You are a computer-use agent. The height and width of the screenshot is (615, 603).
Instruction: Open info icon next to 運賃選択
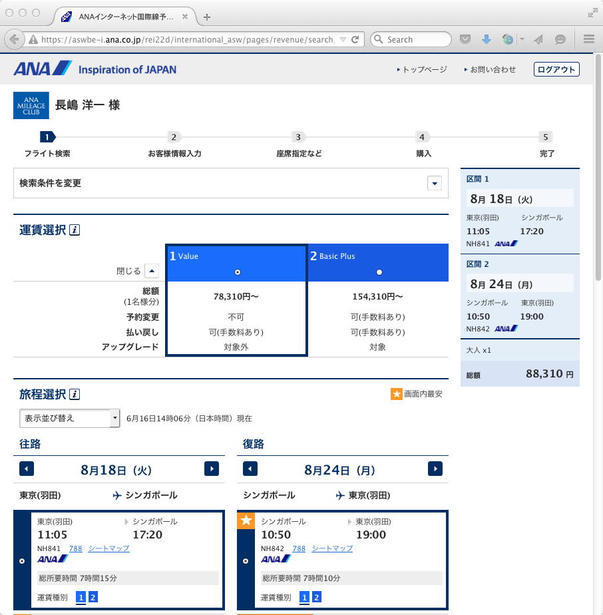[x=75, y=230]
